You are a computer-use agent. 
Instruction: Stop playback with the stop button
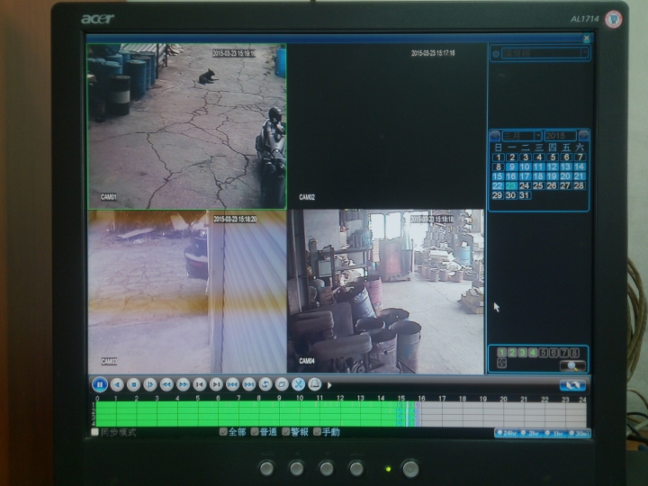click(133, 385)
